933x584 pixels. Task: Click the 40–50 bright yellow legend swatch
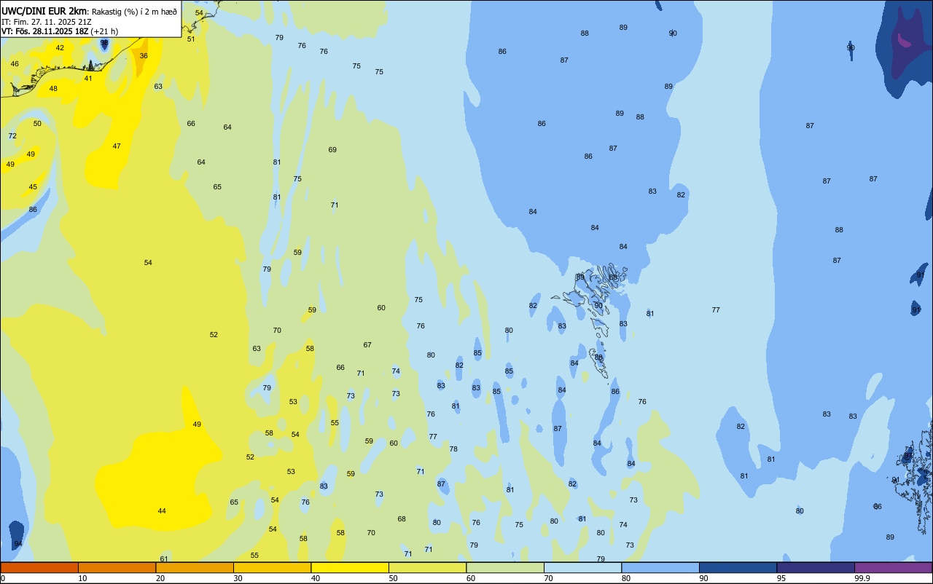click(350, 567)
